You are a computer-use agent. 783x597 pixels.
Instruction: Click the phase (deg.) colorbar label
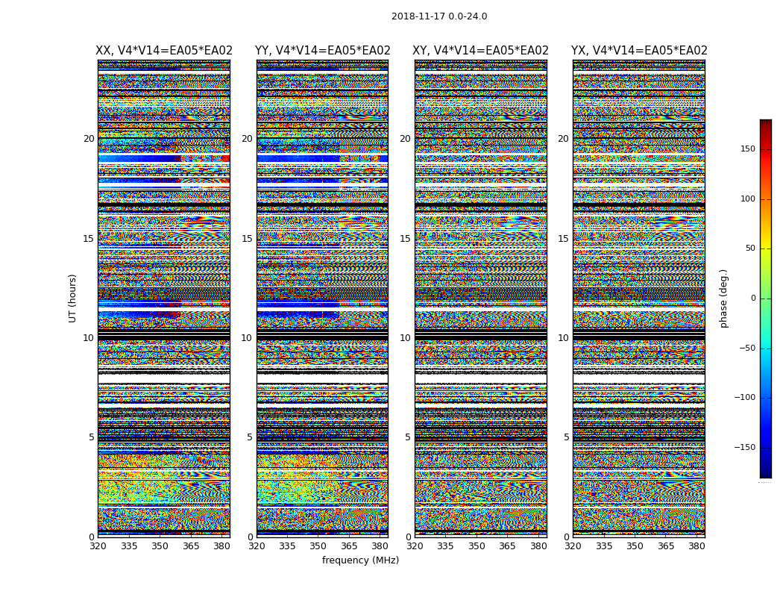tap(723, 298)
